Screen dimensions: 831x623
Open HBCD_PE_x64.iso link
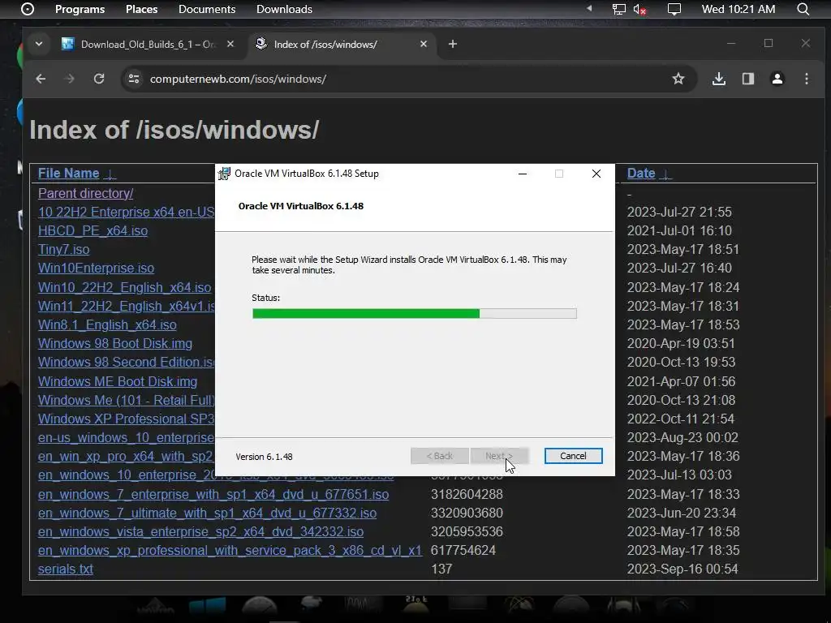(93, 230)
